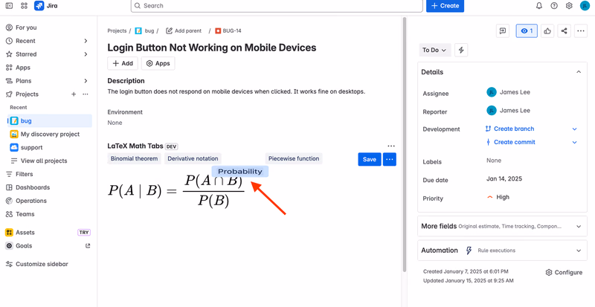Expand the Plans chevron

click(86, 81)
